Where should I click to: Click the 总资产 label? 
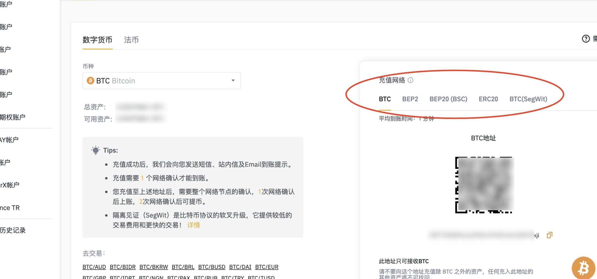tap(95, 107)
